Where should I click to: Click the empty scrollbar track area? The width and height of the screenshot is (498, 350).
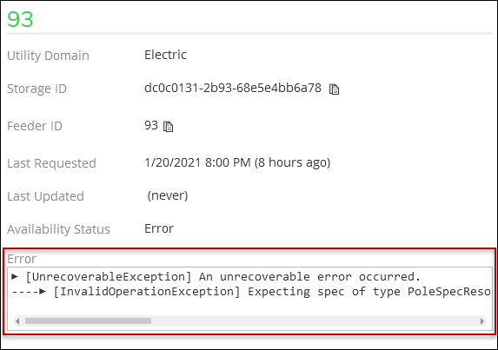[315, 321]
